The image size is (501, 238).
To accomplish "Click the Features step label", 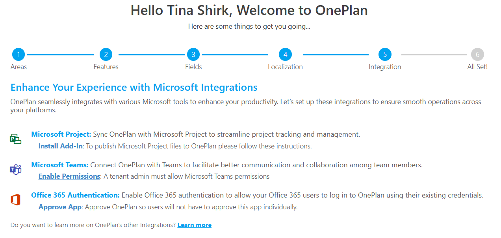I will [x=106, y=67].
